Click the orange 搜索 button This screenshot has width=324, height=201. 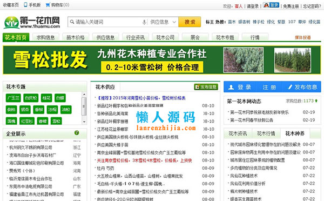[x=190, y=22]
